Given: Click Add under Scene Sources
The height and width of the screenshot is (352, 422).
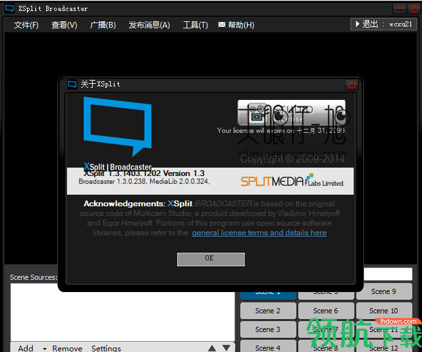Looking at the screenshot, I should coord(26,348).
